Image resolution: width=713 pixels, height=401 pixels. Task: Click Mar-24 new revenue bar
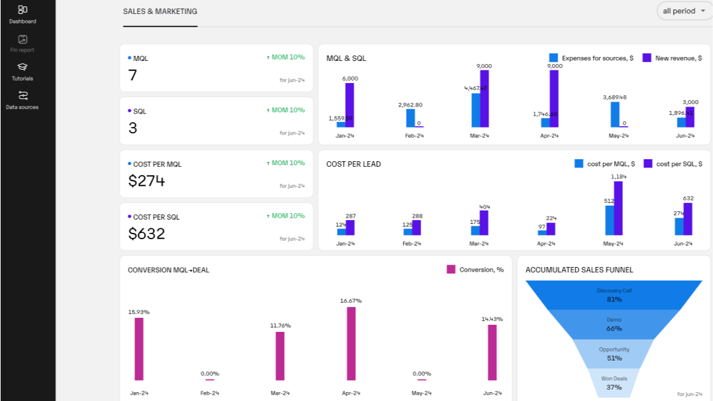(x=485, y=98)
